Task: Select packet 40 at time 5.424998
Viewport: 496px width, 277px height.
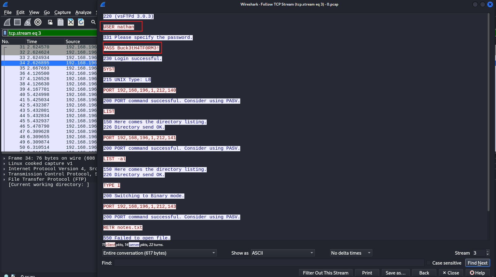Action: [x=50, y=95]
